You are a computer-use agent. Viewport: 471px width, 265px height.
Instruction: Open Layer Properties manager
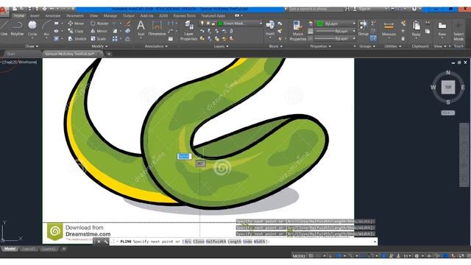(188, 30)
